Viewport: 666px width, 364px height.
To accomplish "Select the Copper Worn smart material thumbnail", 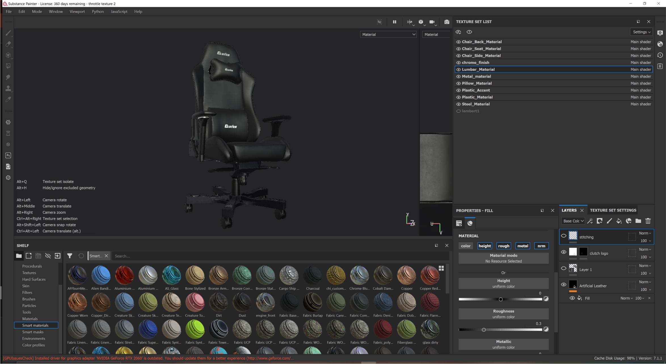I will (77, 303).
